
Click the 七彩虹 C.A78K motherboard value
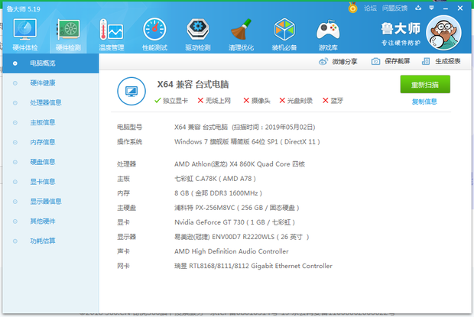pyautogui.click(x=215, y=179)
